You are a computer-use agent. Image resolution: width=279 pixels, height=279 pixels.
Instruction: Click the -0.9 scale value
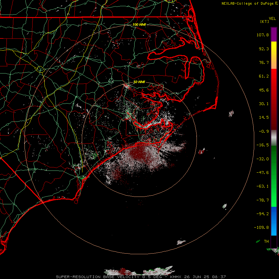264,131
